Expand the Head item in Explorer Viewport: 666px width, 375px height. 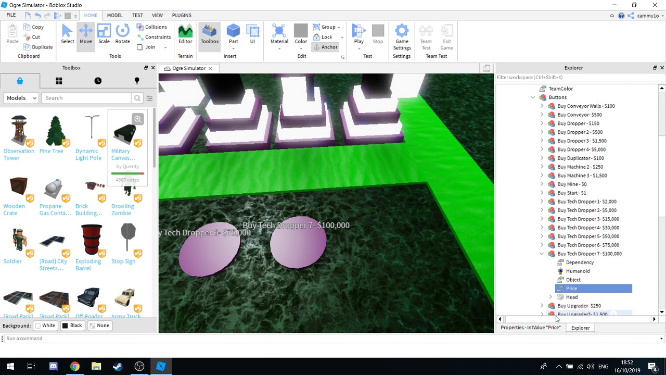pos(550,297)
